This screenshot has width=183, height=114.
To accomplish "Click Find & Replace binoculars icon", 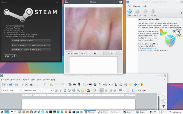I will [x=75, y=84].
